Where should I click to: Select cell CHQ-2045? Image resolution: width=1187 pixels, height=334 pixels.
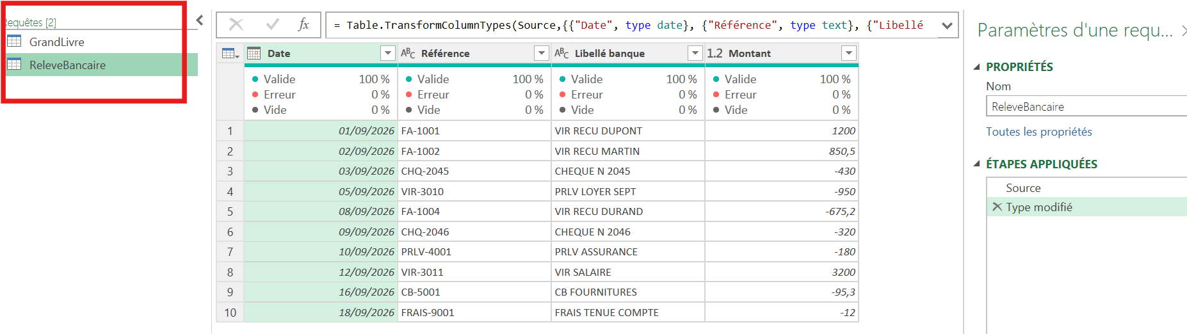(x=474, y=171)
